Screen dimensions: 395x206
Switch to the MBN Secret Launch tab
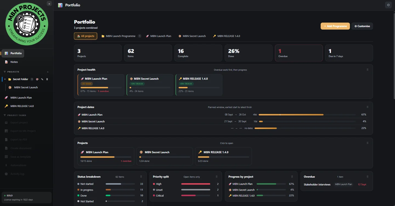coord(192,36)
